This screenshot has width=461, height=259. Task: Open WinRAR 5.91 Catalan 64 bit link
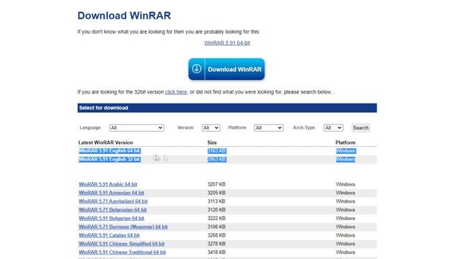[x=109, y=235]
